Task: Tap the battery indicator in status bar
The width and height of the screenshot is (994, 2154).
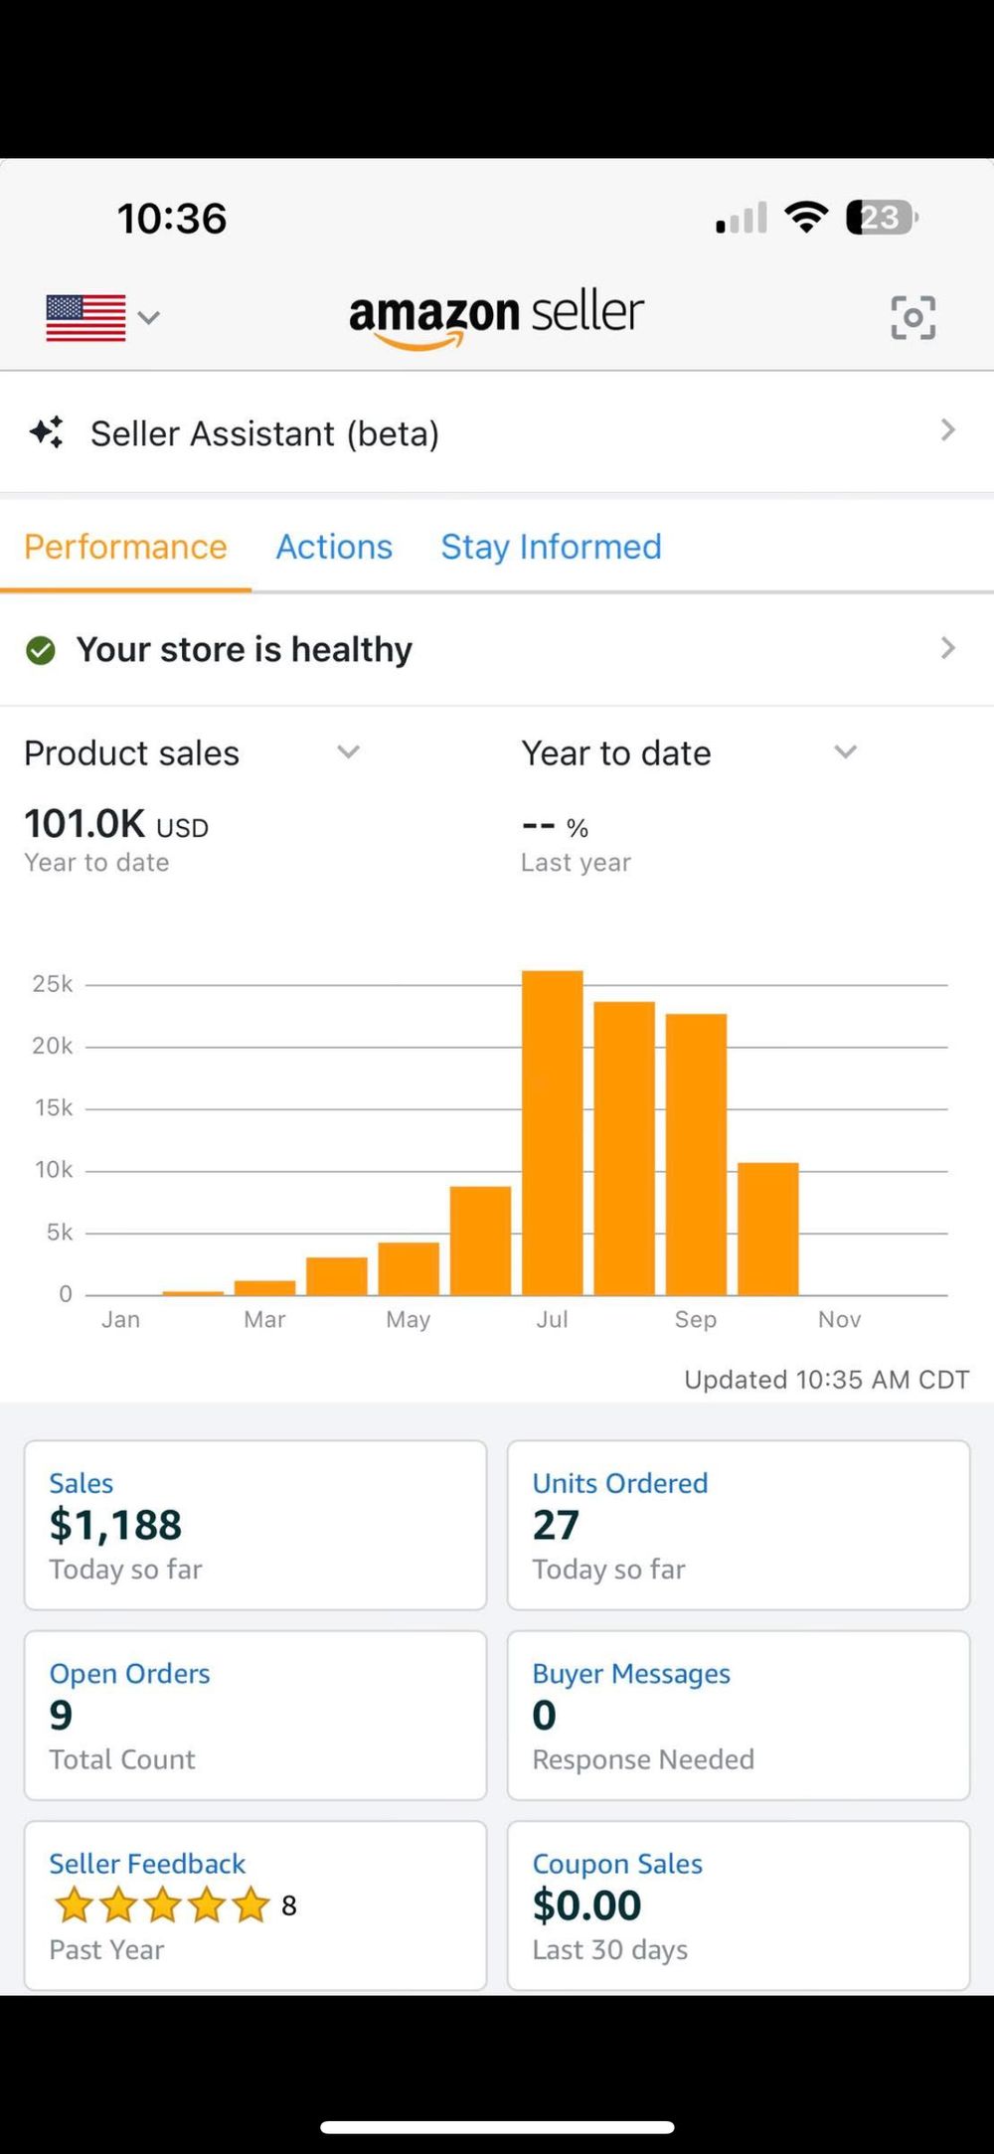Action: point(881,217)
